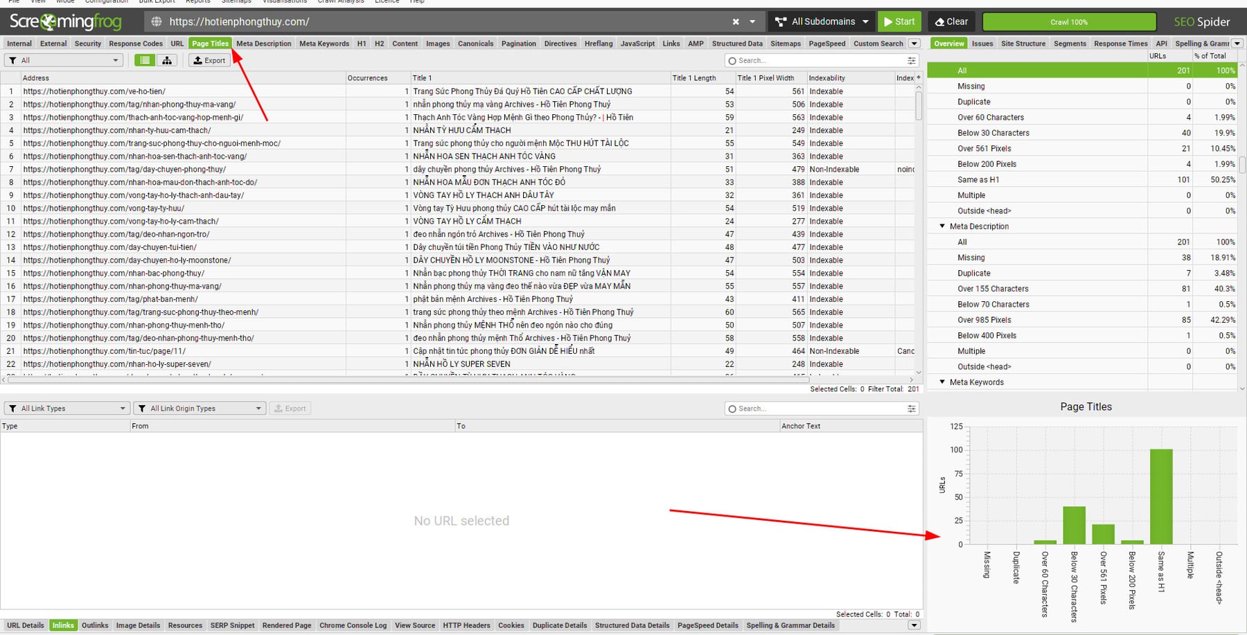Sort by Title 1 Length column
This screenshot has width=1247, height=635.
point(702,78)
